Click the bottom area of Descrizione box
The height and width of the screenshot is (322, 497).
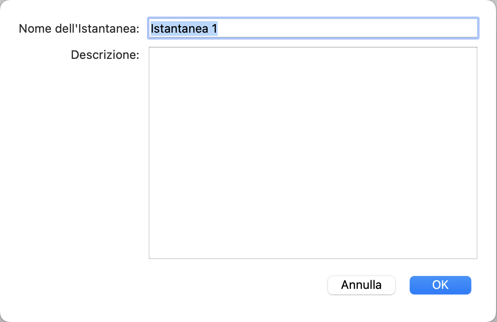pos(312,248)
